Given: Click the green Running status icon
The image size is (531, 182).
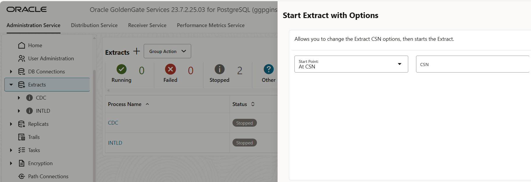Looking at the screenshot, I should point(122,69).
